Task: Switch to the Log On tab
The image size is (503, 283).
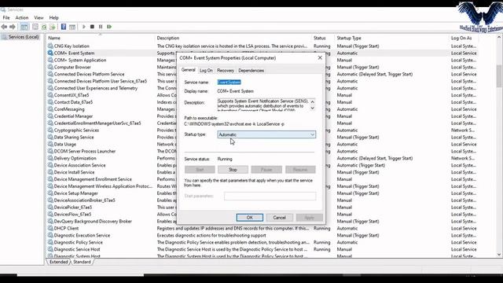Action: coord(206,70)
